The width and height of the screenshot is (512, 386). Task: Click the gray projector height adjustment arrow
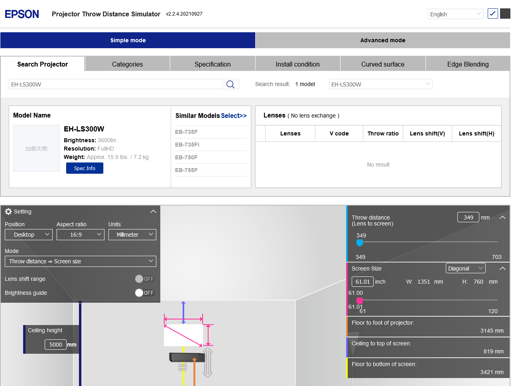pyautogui.click(x=207, y=362)
